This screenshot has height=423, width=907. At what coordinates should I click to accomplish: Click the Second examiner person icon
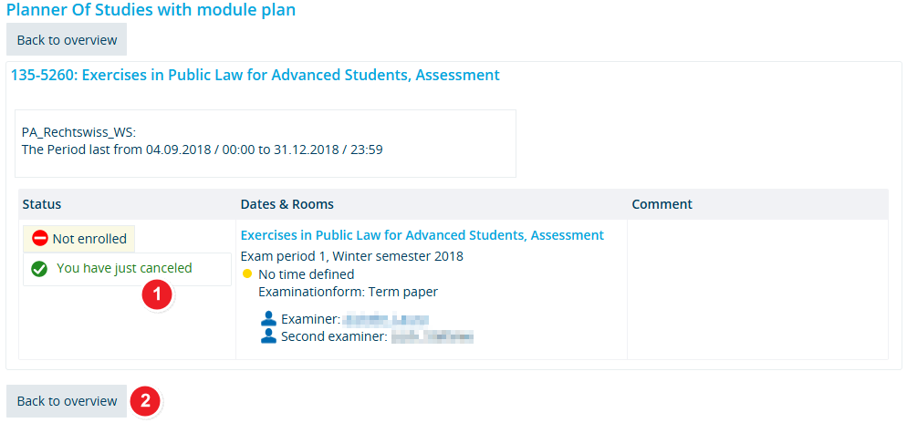coord(268,335)
